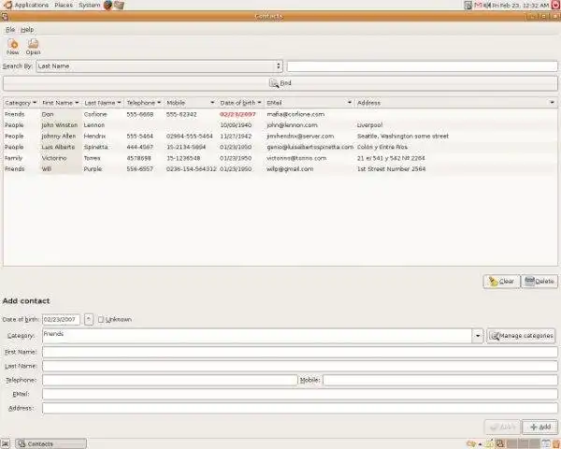Open the Places menu in the top panel
Screen dimensions: 561x449
64,5
